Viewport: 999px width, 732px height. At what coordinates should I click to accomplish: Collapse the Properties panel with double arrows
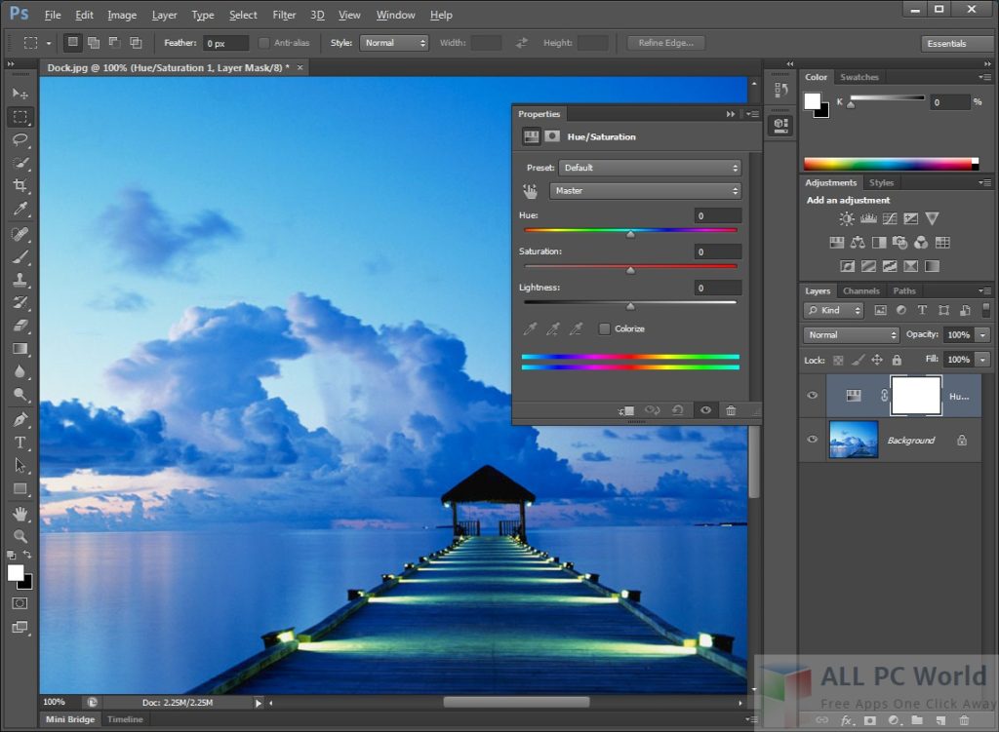coord(730,114)
